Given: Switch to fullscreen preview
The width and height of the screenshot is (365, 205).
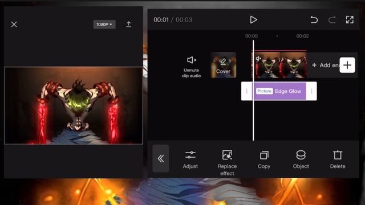Looking at the screenshot, I should [350, 20].
